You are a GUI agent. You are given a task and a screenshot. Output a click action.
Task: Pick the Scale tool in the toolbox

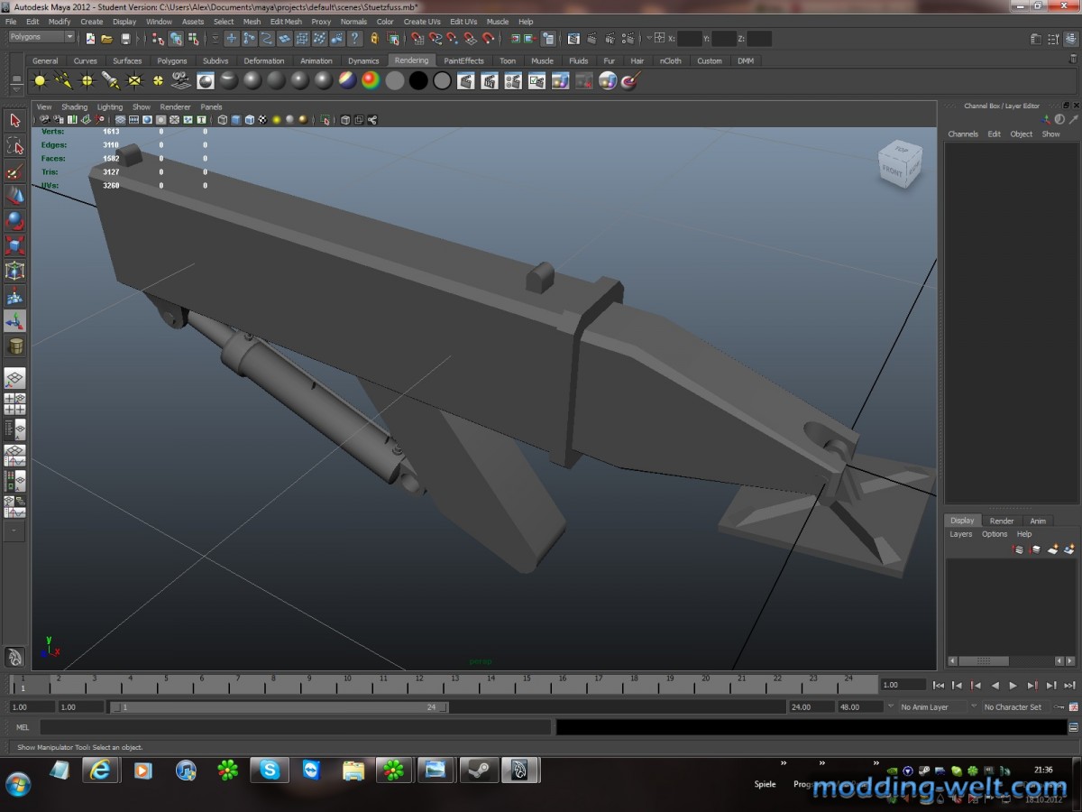pyautogui.click(x=15, y=245)
